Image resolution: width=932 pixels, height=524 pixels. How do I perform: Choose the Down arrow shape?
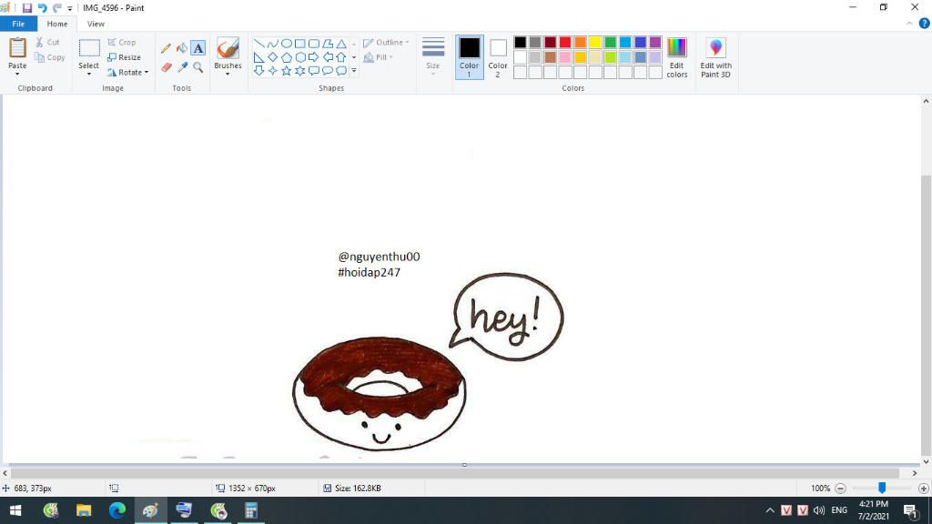pyautogui.click(x=258, y=71)
